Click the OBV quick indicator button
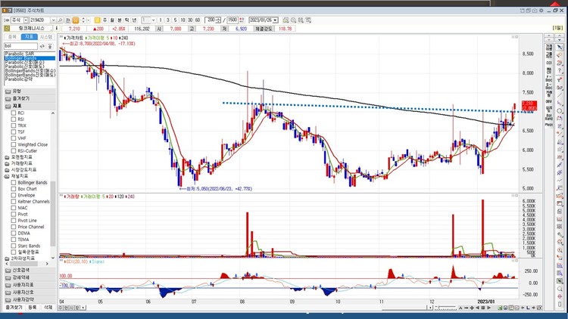 click(549, 101)
